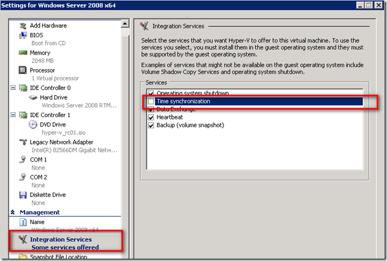
Task: Click the Memory chip icon
Action: 23,53
